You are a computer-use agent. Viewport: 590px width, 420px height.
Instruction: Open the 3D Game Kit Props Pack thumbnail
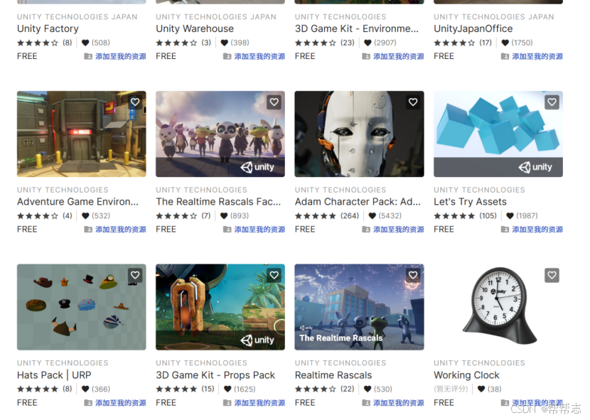point(220,307)
